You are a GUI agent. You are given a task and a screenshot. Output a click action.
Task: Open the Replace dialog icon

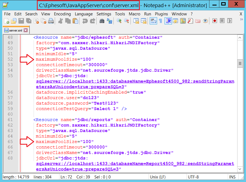tap(110, 21)
